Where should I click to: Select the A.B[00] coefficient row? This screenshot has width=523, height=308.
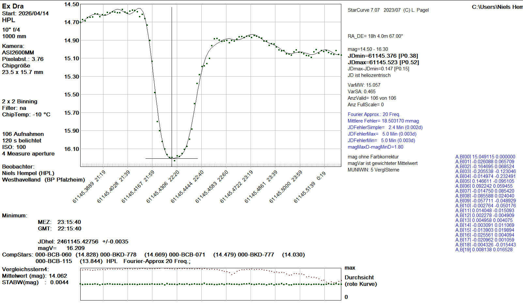(485, 157)
